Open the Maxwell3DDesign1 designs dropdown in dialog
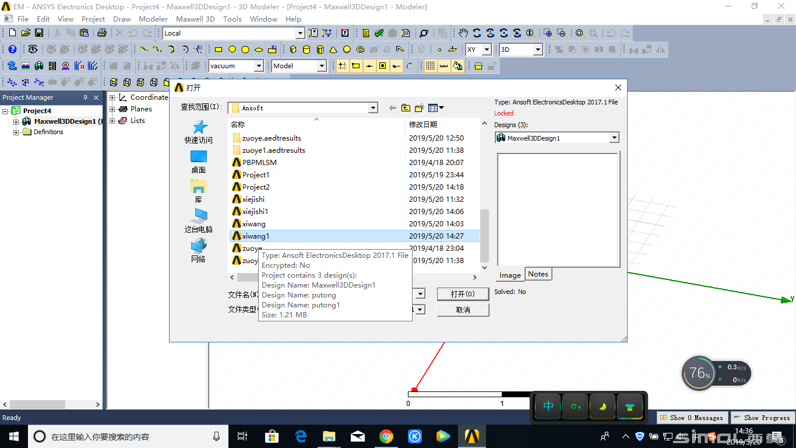The width and height of the screenshot is (796, 448). pyautogui.click(x=614, y=138)
